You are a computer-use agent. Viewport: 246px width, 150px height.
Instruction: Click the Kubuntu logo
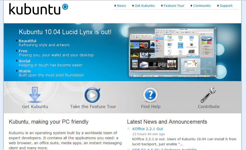(x=38, y=9)
